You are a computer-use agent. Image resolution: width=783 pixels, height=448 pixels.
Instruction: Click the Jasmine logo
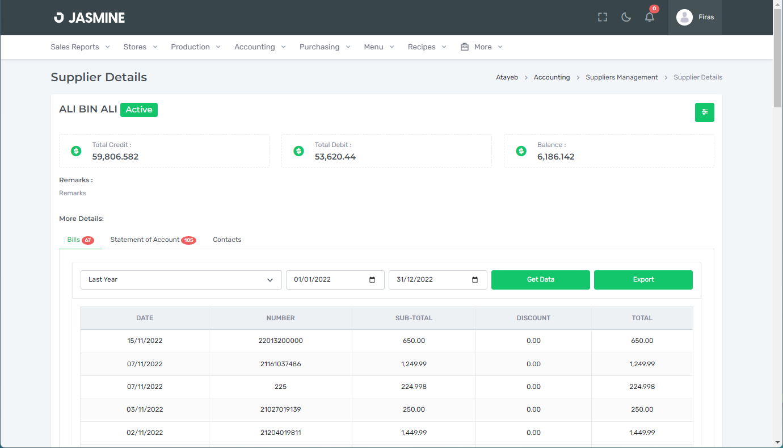tap(90, 18)
